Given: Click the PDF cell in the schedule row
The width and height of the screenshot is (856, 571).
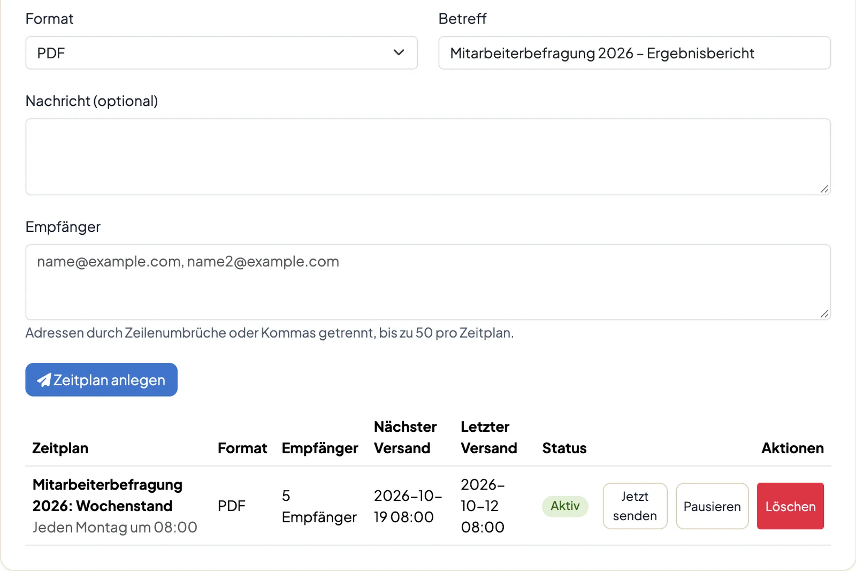Looking at the screenshot, I should point(232,506).
